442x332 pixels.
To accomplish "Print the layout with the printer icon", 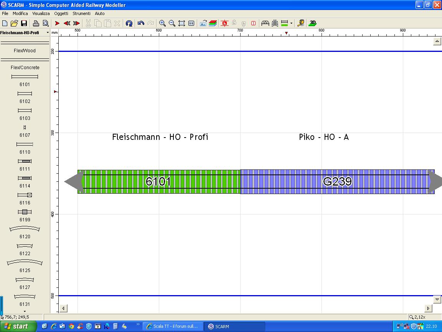I will pyautogui.click(x=36, y=23).
